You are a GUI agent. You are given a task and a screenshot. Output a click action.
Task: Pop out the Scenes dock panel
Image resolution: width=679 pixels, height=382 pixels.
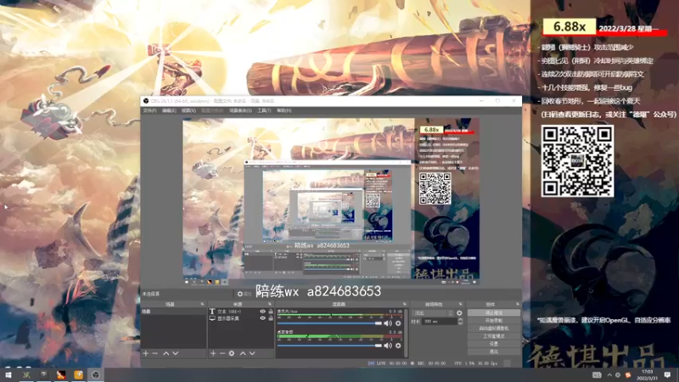click(x=202, y=304)
